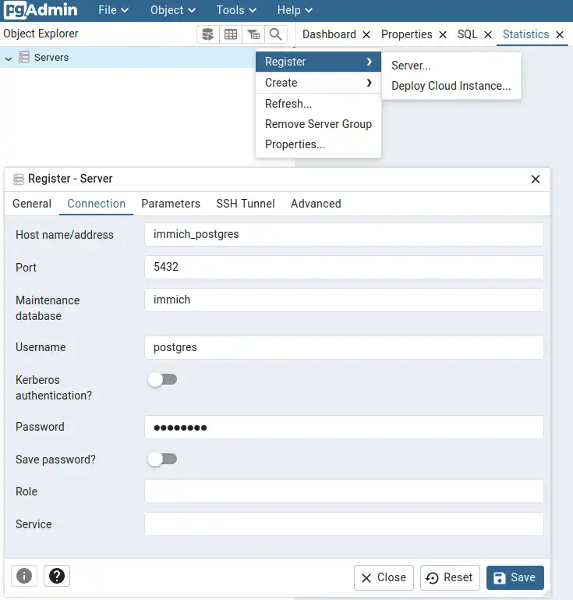Open the File menu dropdown
This screenshot has height=600, width=573.
coord(113,10)
